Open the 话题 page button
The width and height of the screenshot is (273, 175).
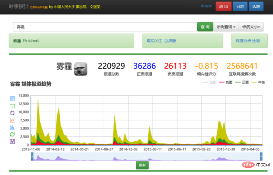click(x=256, y=6)
